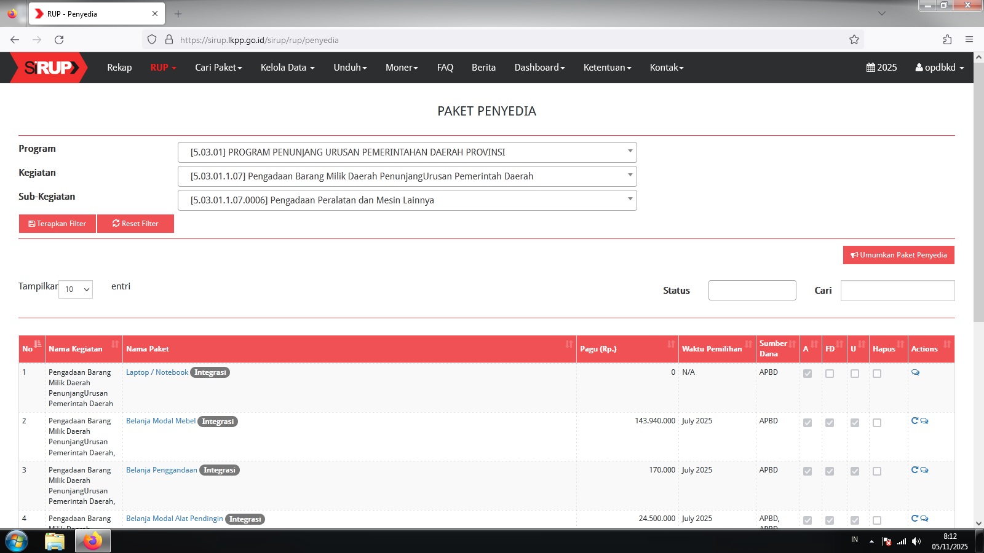Image resolution: width=984 pixels, height=553 pixels.
Task: Change entries count in Tampilkan dropdown
Action: (x=76, y=289)
